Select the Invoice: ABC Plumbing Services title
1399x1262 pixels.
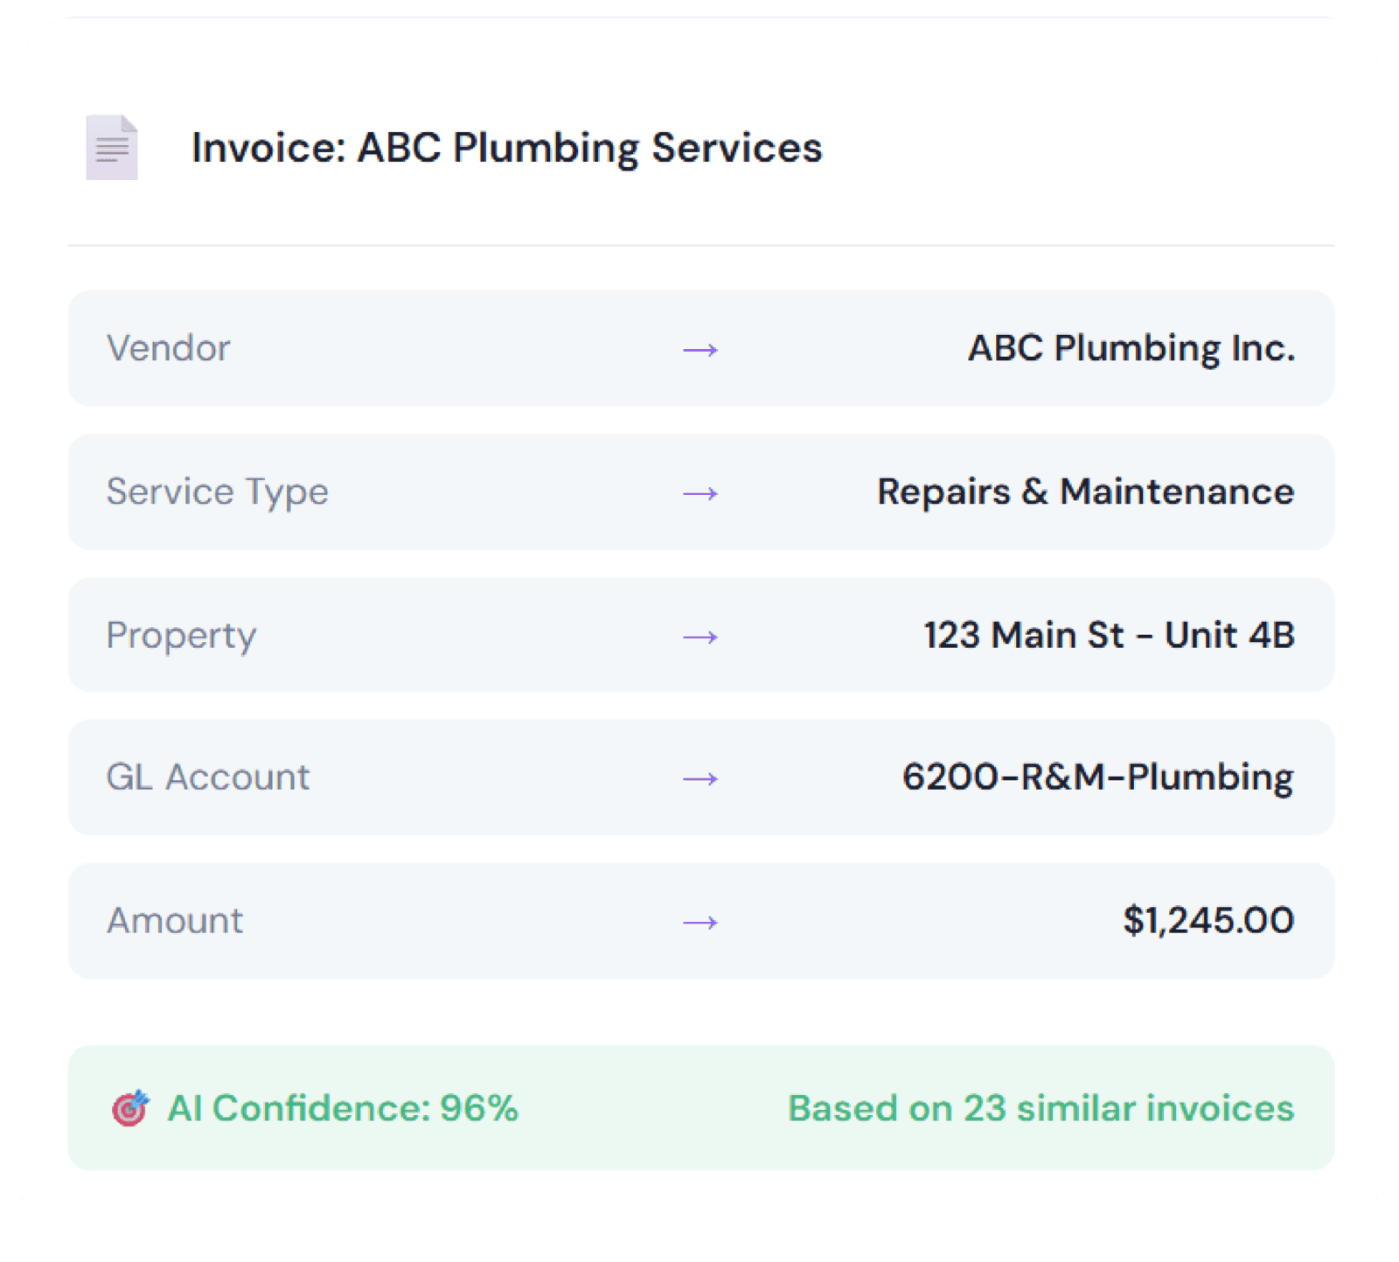click(x=506, y=148)
